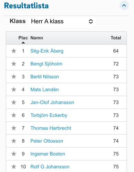The width and height of the screenshot is (134, 172).
Task: Mark Bertil Nilsson as favorite
Action: pos(14,77)
